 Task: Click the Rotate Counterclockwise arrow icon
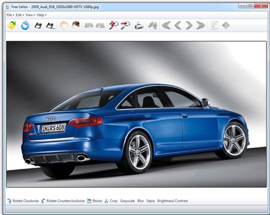[43, 201]
